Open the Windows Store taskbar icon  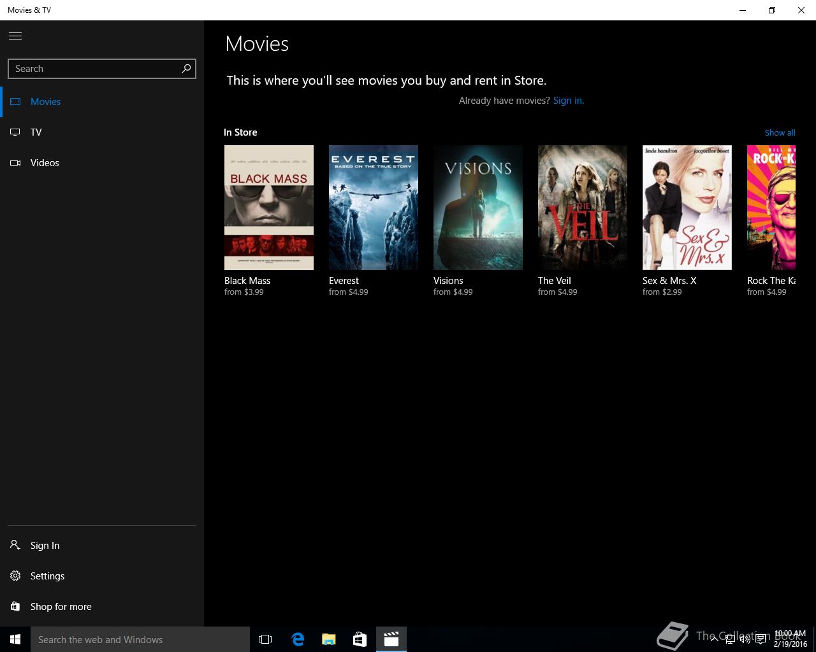click(x=360, y=639)
